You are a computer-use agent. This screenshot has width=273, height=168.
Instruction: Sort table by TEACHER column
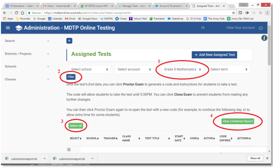coord(111,138)
